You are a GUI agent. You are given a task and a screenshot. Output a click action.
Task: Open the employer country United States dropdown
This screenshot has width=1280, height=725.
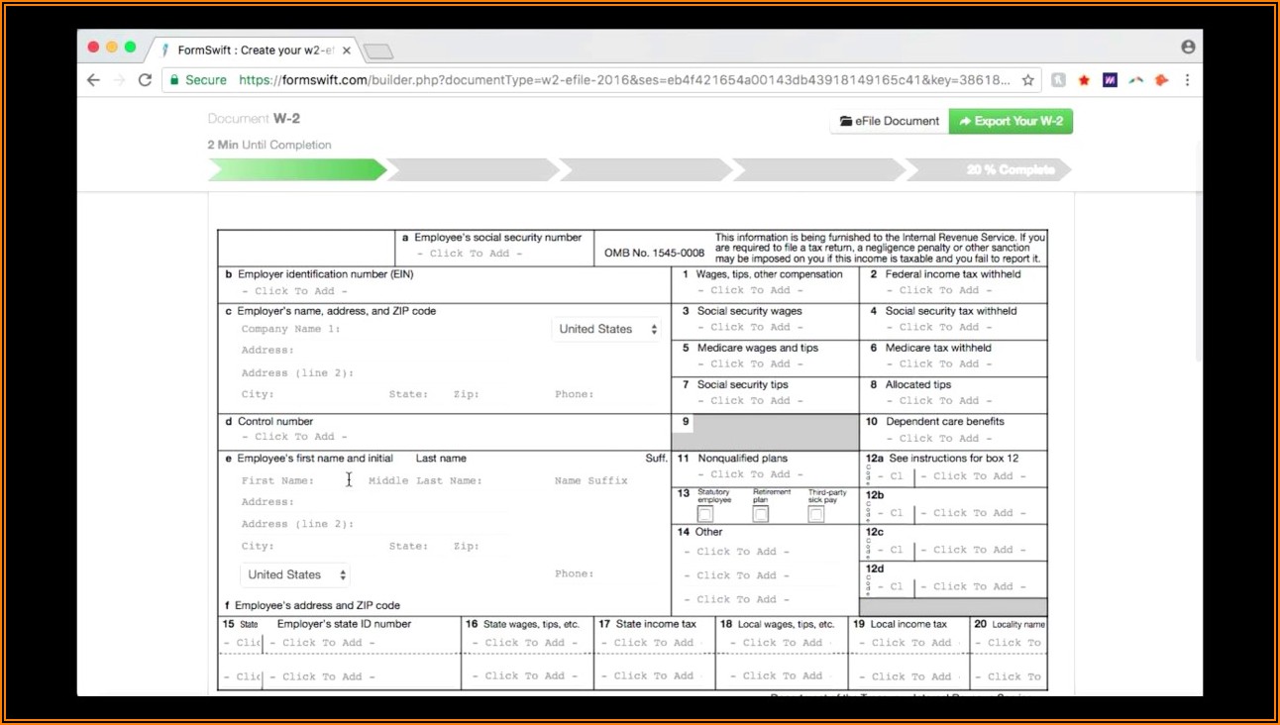[606, 329]
